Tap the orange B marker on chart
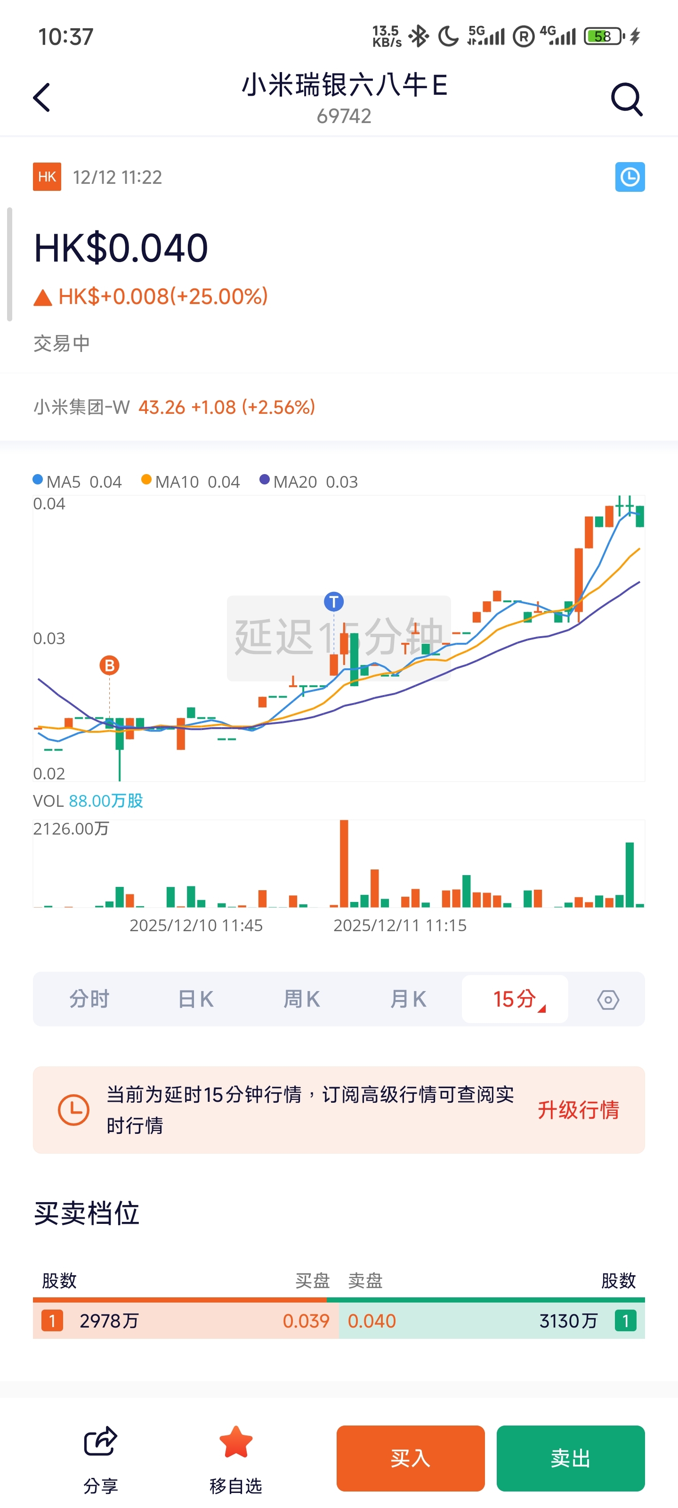This screenshot has width=678, height=1508. (109, 665)
